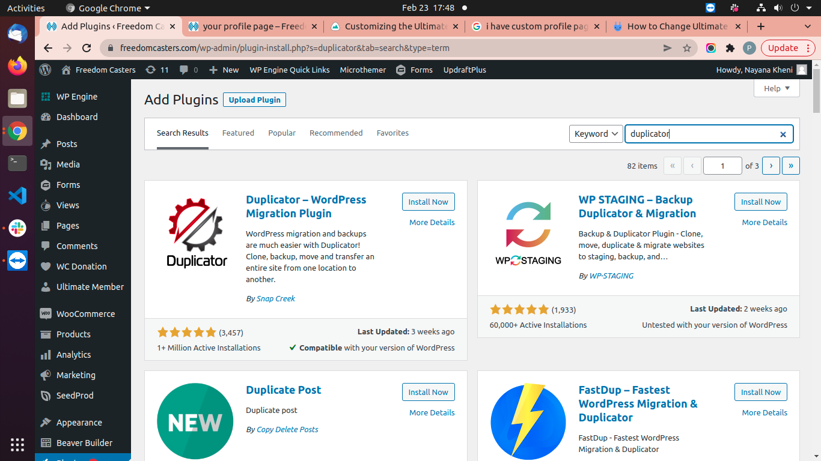821x461 pixels.
Task: Switch to the Popular plugins tab
Action: (282, 133)
